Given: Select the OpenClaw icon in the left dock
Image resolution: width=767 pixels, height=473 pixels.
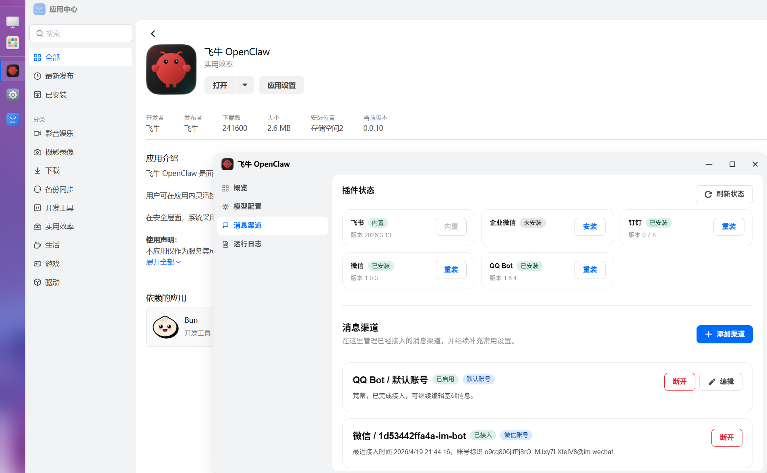Looking at the screenshot, I should click(12, 71).
